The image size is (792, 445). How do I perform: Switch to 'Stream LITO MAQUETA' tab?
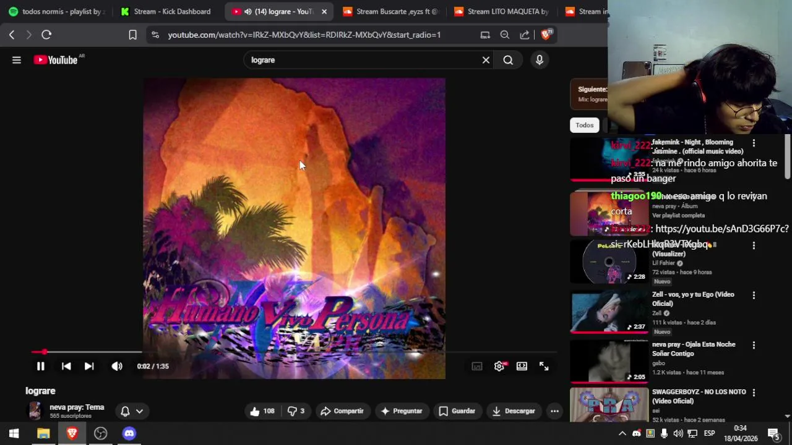click(x=502, y=12)
